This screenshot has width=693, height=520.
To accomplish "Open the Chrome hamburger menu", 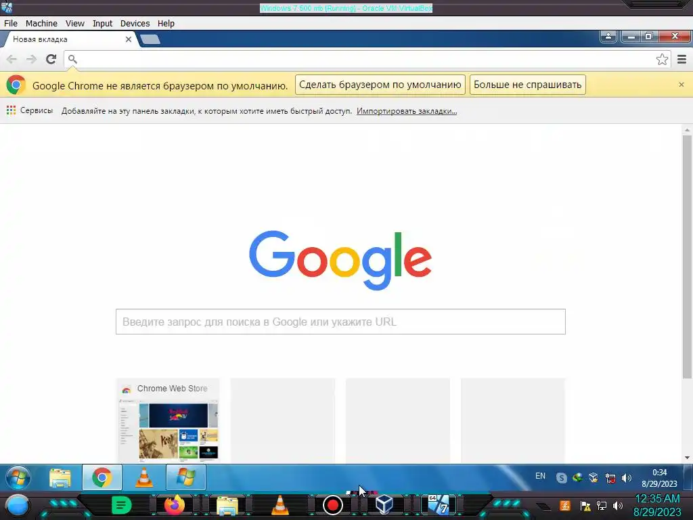I will (x=682, y=60).
